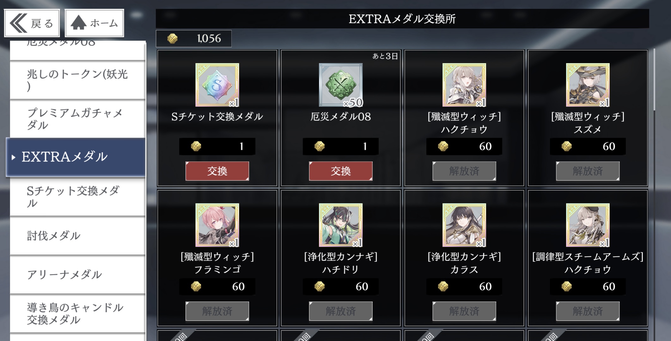Open the 殲滅型ウィッチ ハクチョウ character portrait

coord(464,85)
